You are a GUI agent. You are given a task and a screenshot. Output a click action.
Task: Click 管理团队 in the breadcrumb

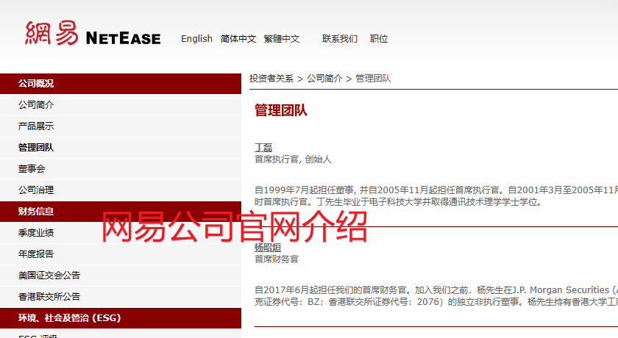tap(373, 79)
